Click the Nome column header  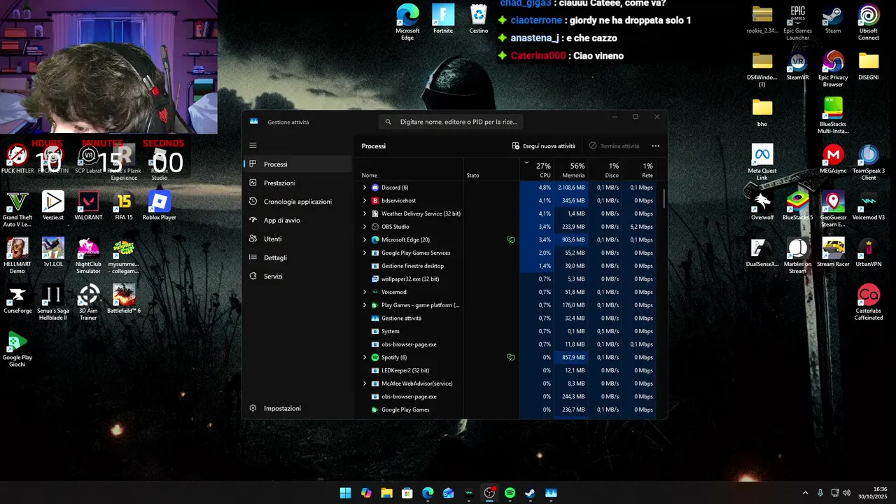(410, 170)
